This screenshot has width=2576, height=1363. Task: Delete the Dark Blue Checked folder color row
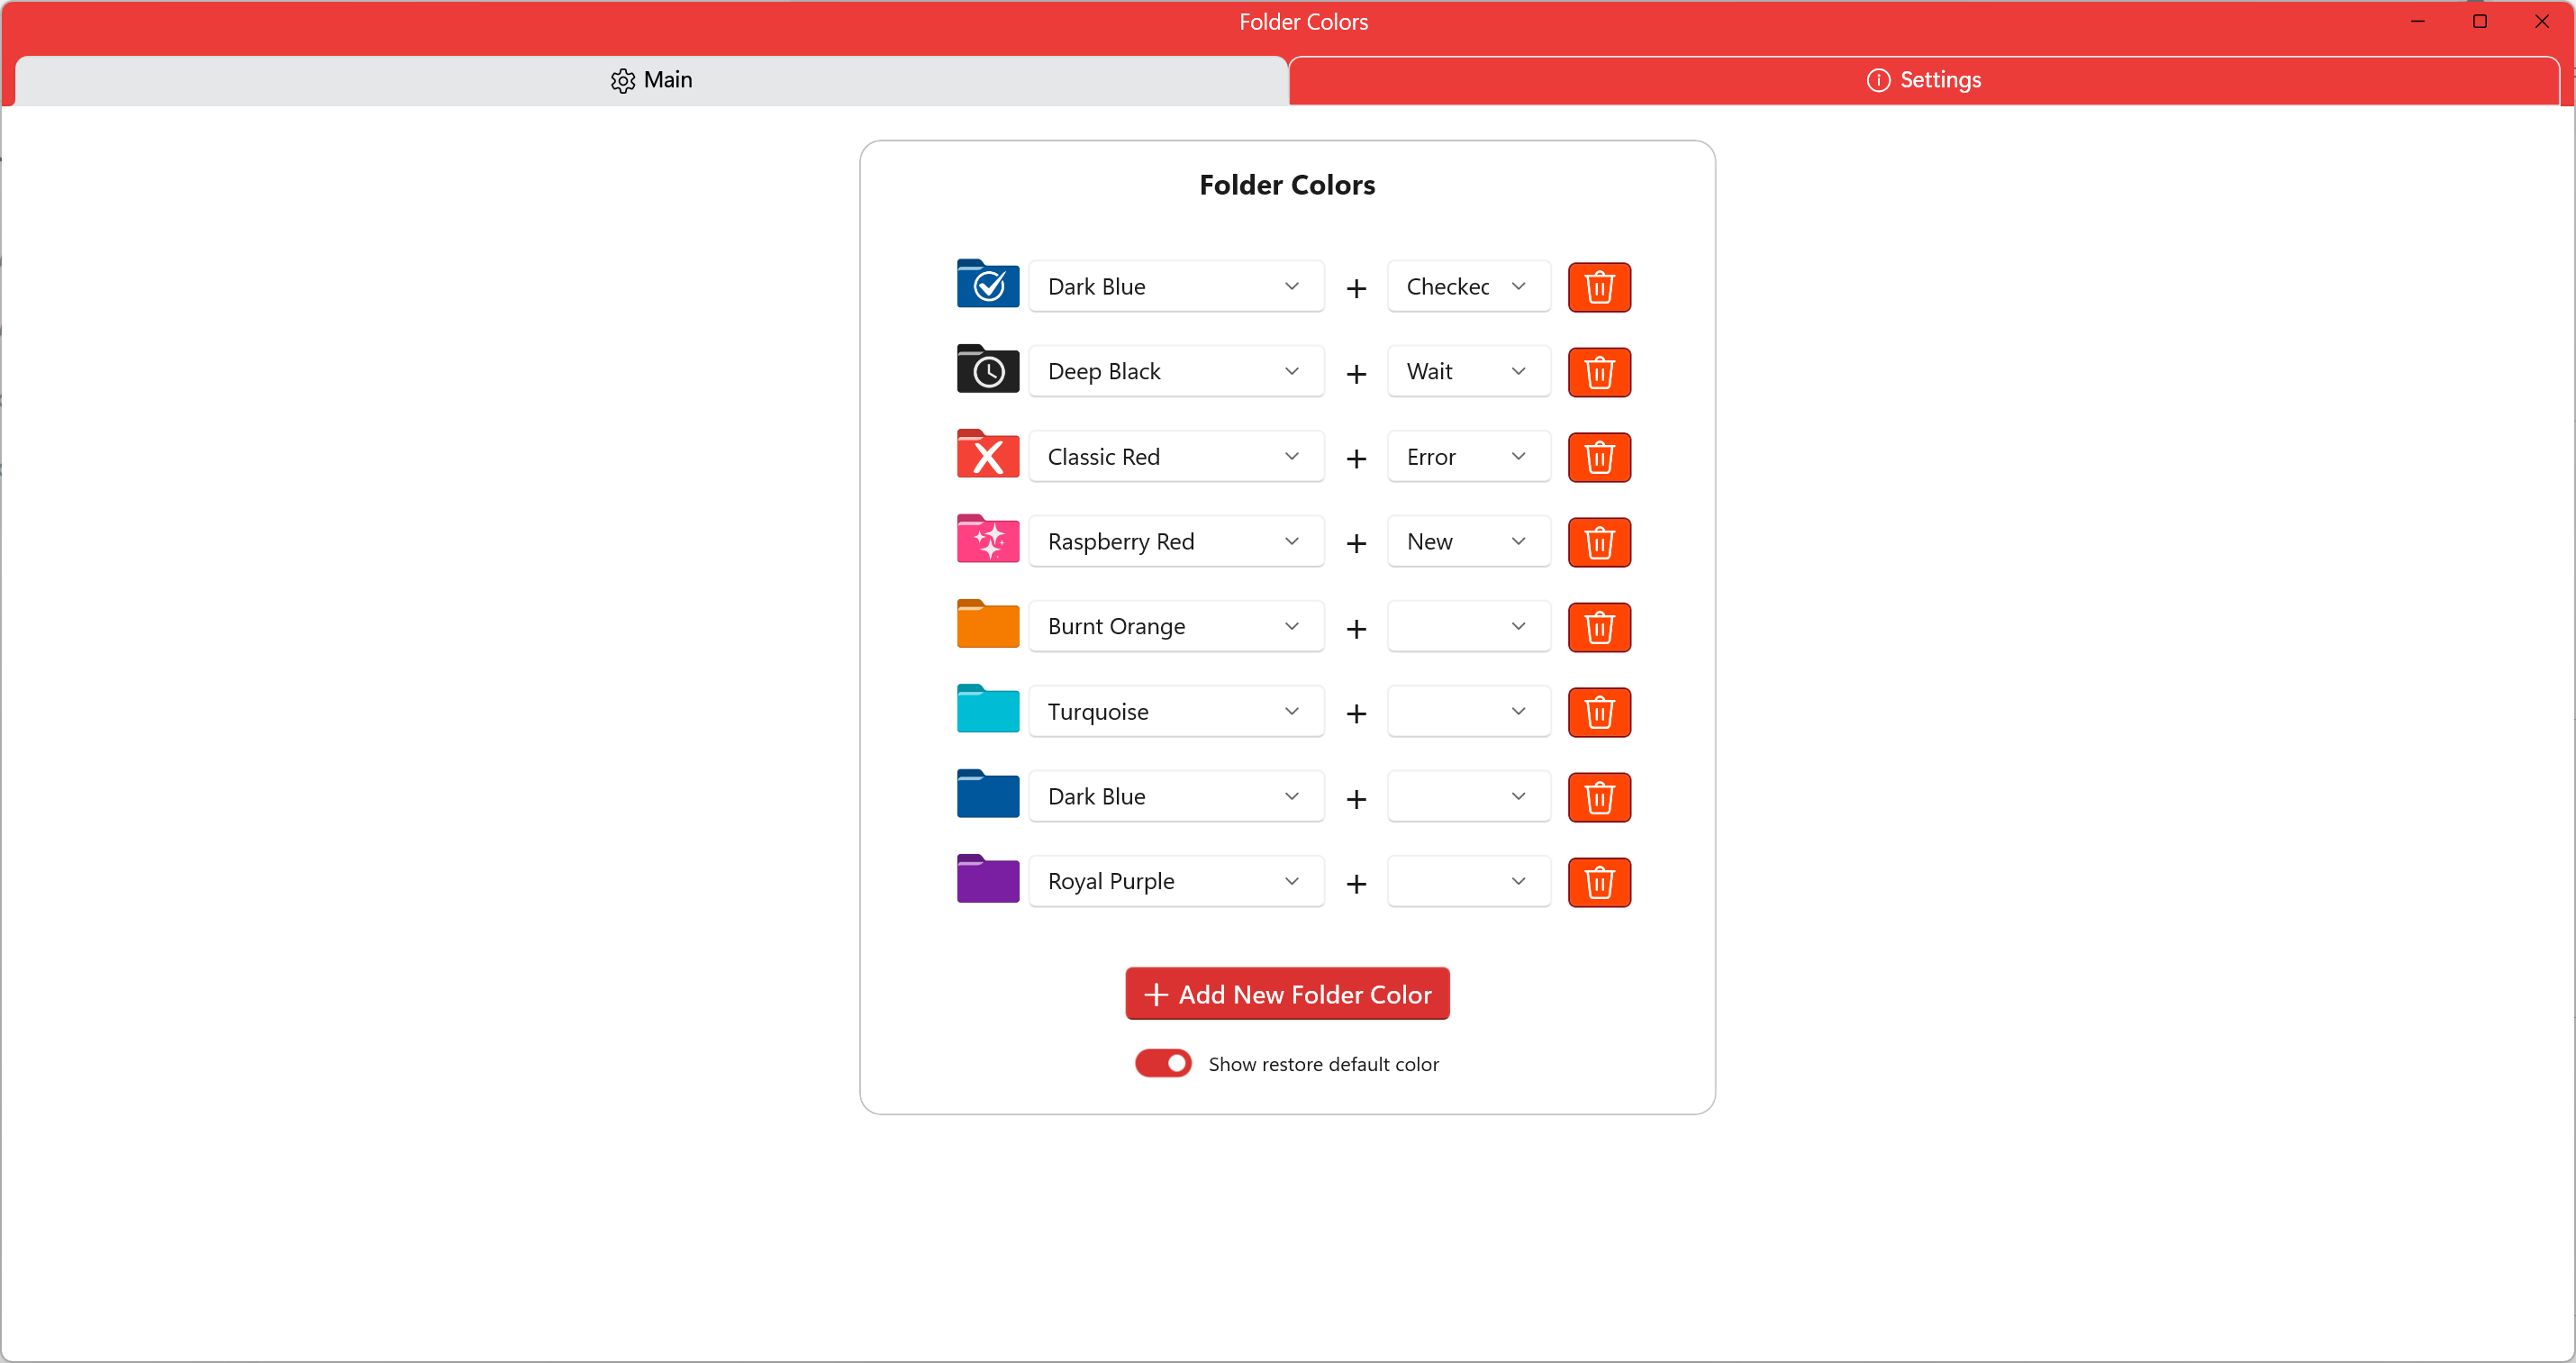pos(1598,287)
